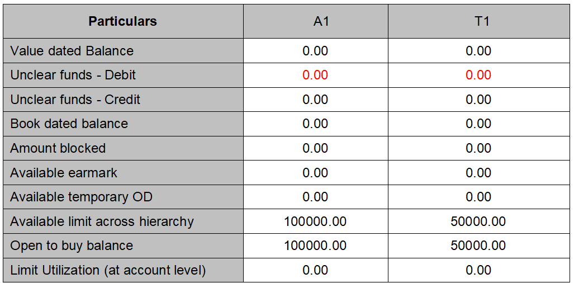Image resolution: width=574 pixels, height=283 pixels.
Task: Click the Book dated balance row label
Action: pyautogui.click(x=69, y=124)
